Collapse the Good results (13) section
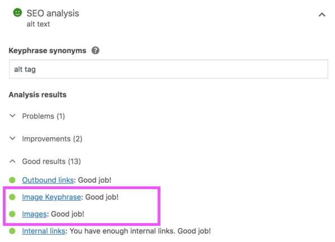This screenshot has width=335, height=242. coord(51,161)
